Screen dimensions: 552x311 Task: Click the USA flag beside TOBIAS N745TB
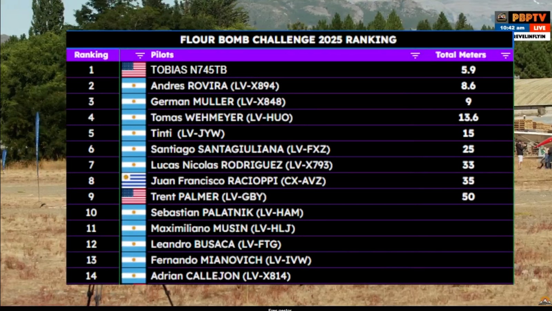pos(134,70)
